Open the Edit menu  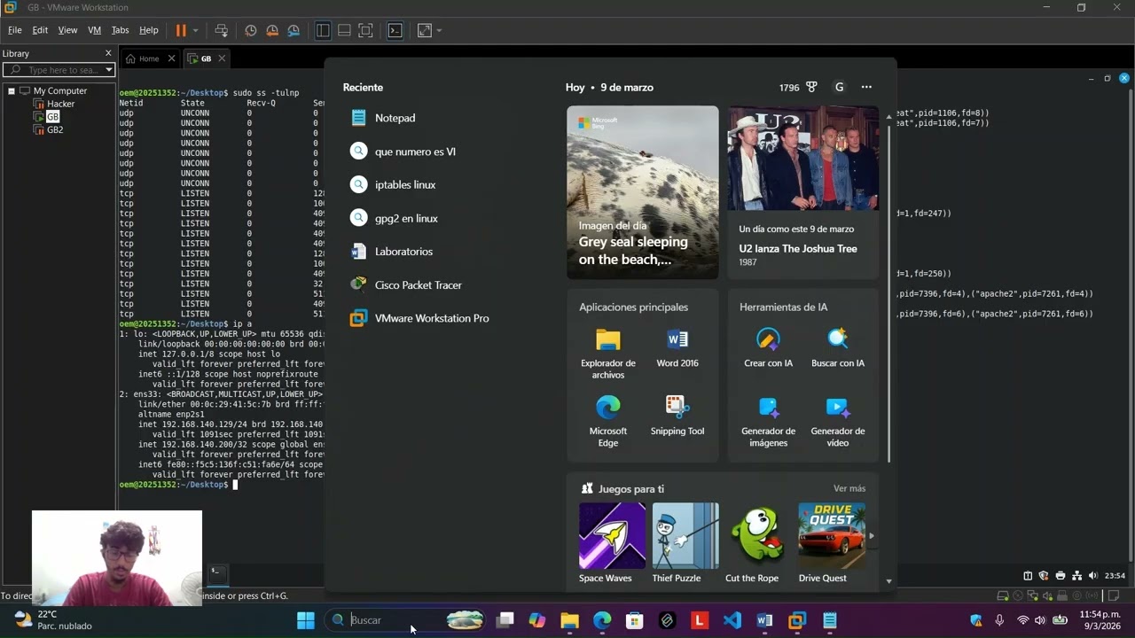tap(40, 30)
